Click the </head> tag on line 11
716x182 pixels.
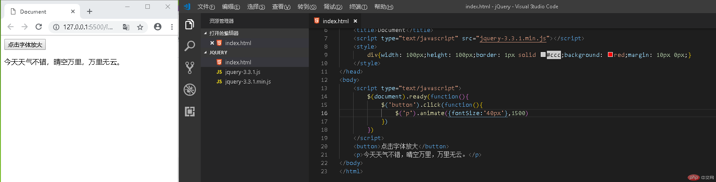[351, 72]
